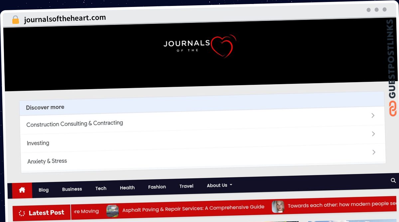Viewport: 399px width, 222px height.
Task: Select the Tech menu item
Action: tap(101, 188)
